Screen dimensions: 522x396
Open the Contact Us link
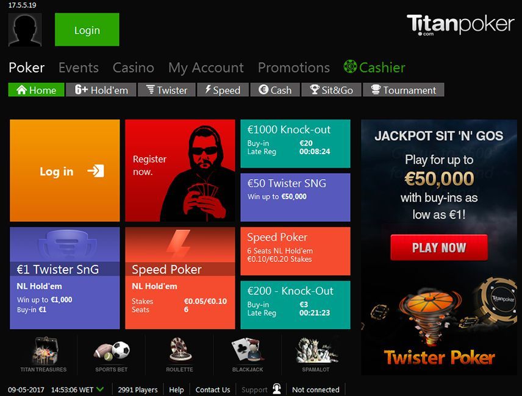point(212,389)
